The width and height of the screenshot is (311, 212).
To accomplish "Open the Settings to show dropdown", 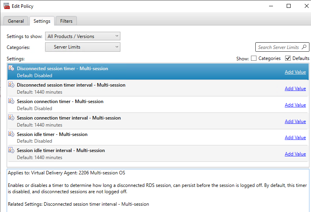I will pos(83,36).
